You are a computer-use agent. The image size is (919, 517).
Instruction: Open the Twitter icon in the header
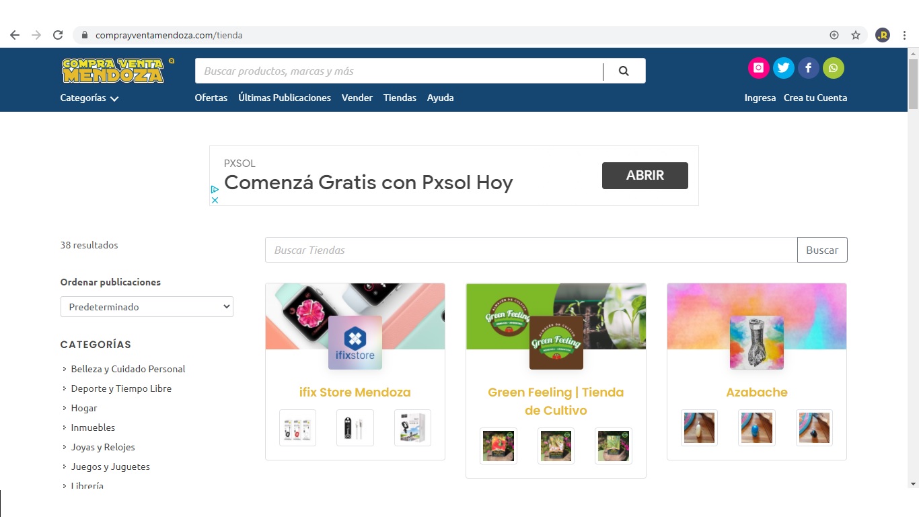(783, 67)
